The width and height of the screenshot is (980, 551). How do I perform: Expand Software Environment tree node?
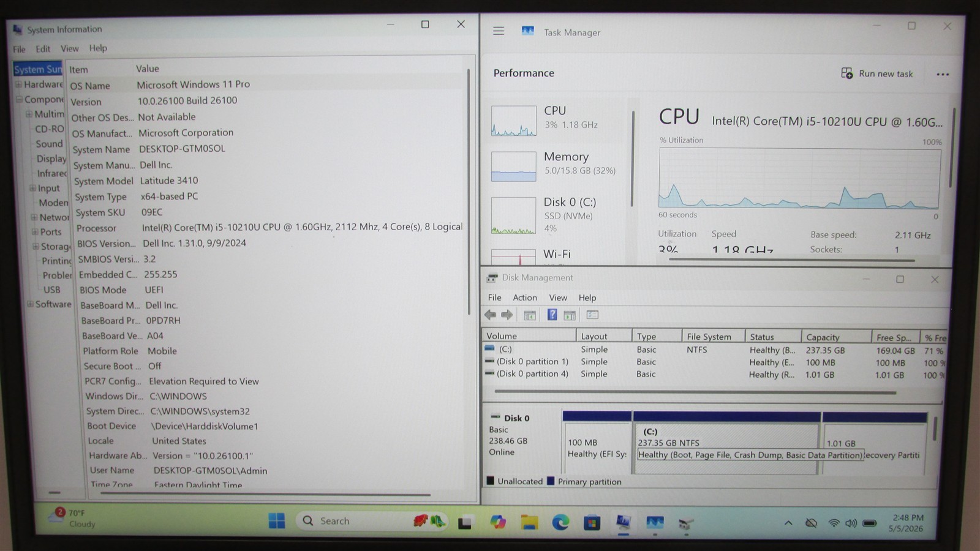click(x=30, y=304)
